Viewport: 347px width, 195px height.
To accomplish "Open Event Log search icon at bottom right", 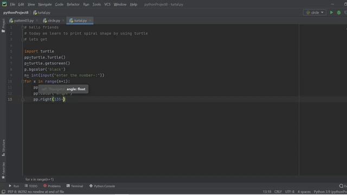I will [x=341, y=186].
